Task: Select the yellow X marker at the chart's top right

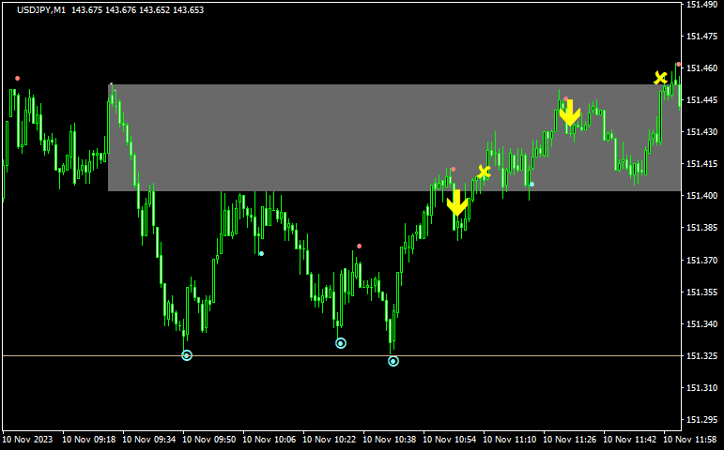Action: [x=661, y=78]
